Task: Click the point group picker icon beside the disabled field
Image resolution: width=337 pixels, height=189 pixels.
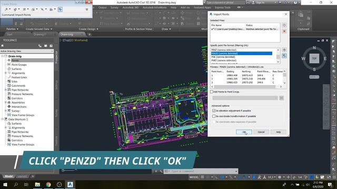Action: coord(282,98)
